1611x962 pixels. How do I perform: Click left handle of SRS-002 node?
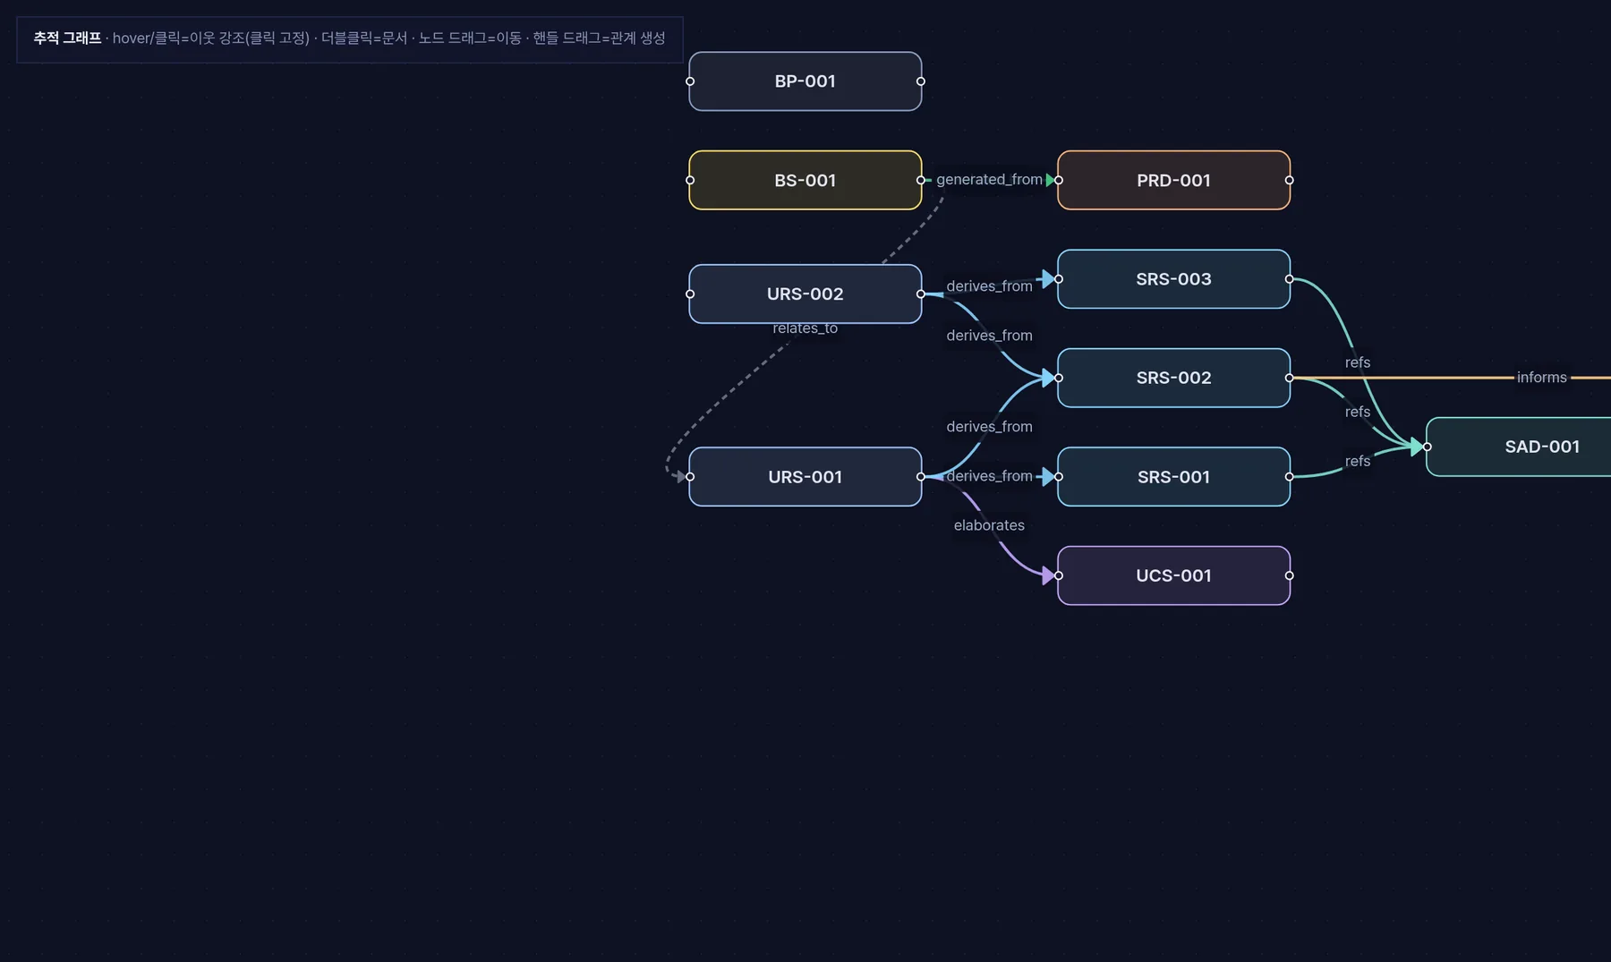[1059, 378]
